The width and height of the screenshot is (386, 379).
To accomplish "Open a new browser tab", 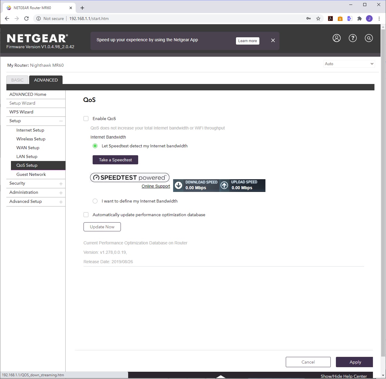I will tap(82, 8).
